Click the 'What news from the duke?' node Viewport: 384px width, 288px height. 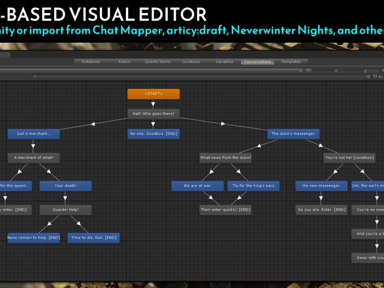(226, 158)
